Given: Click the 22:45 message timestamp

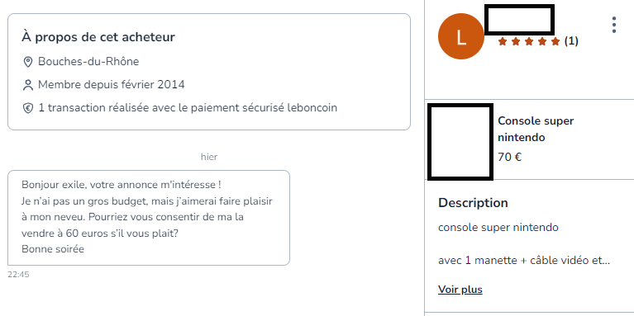Looking at the screenshot, I should (x=18, y=275).
